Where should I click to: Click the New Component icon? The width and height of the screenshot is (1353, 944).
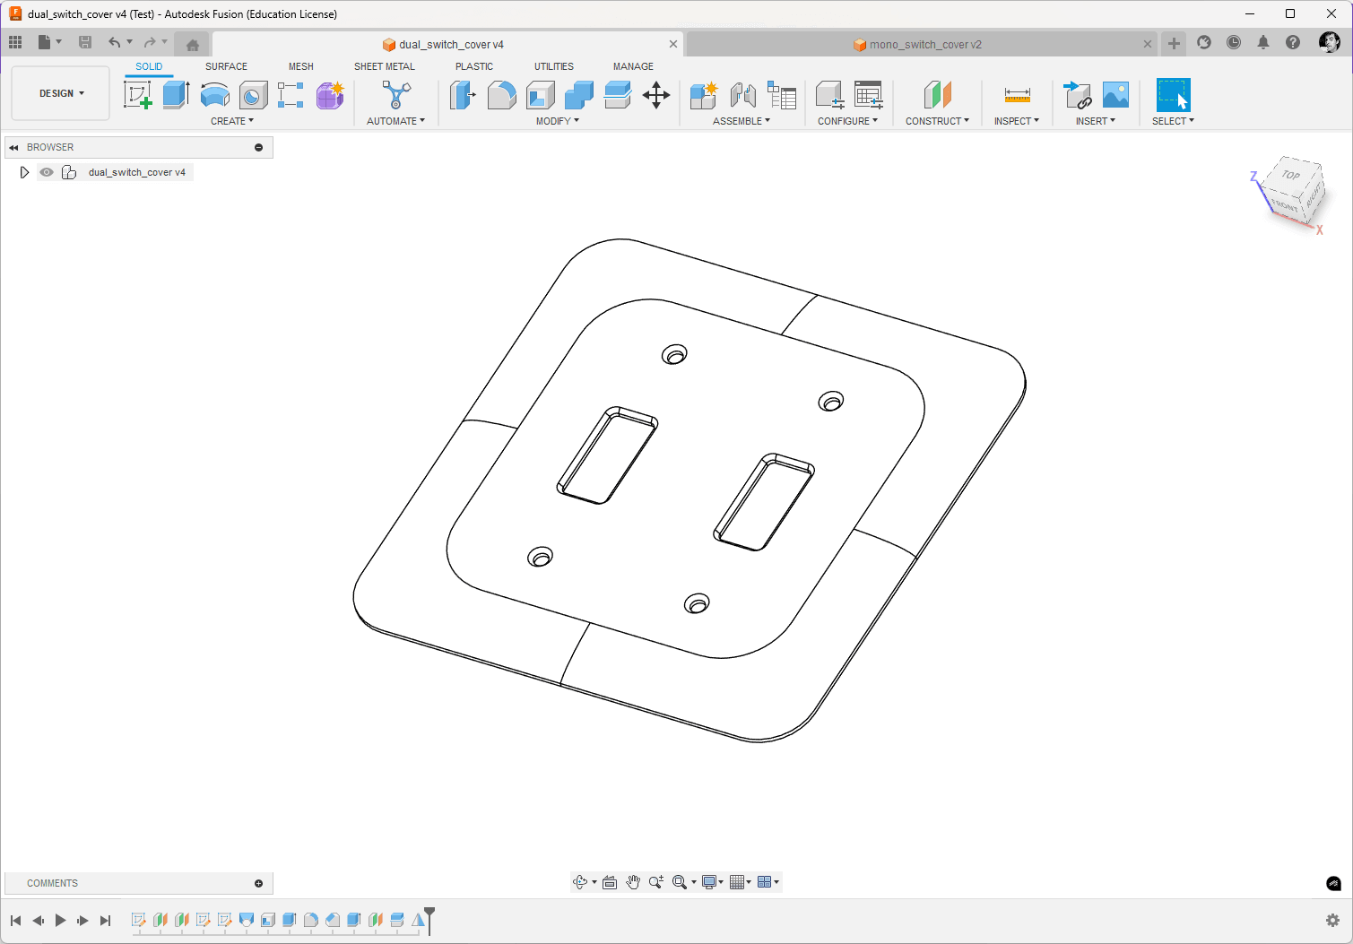click(704, 95)
